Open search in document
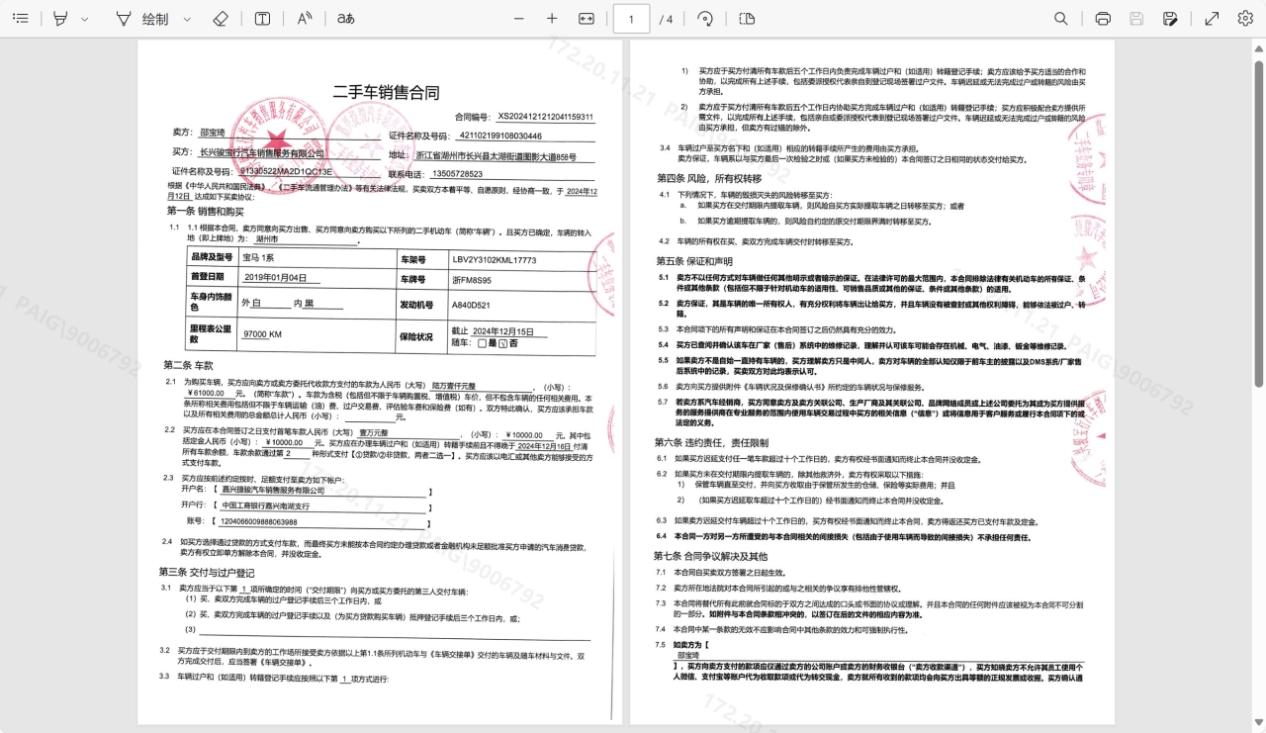1266x733 pixels. (x=1061, y=19)
